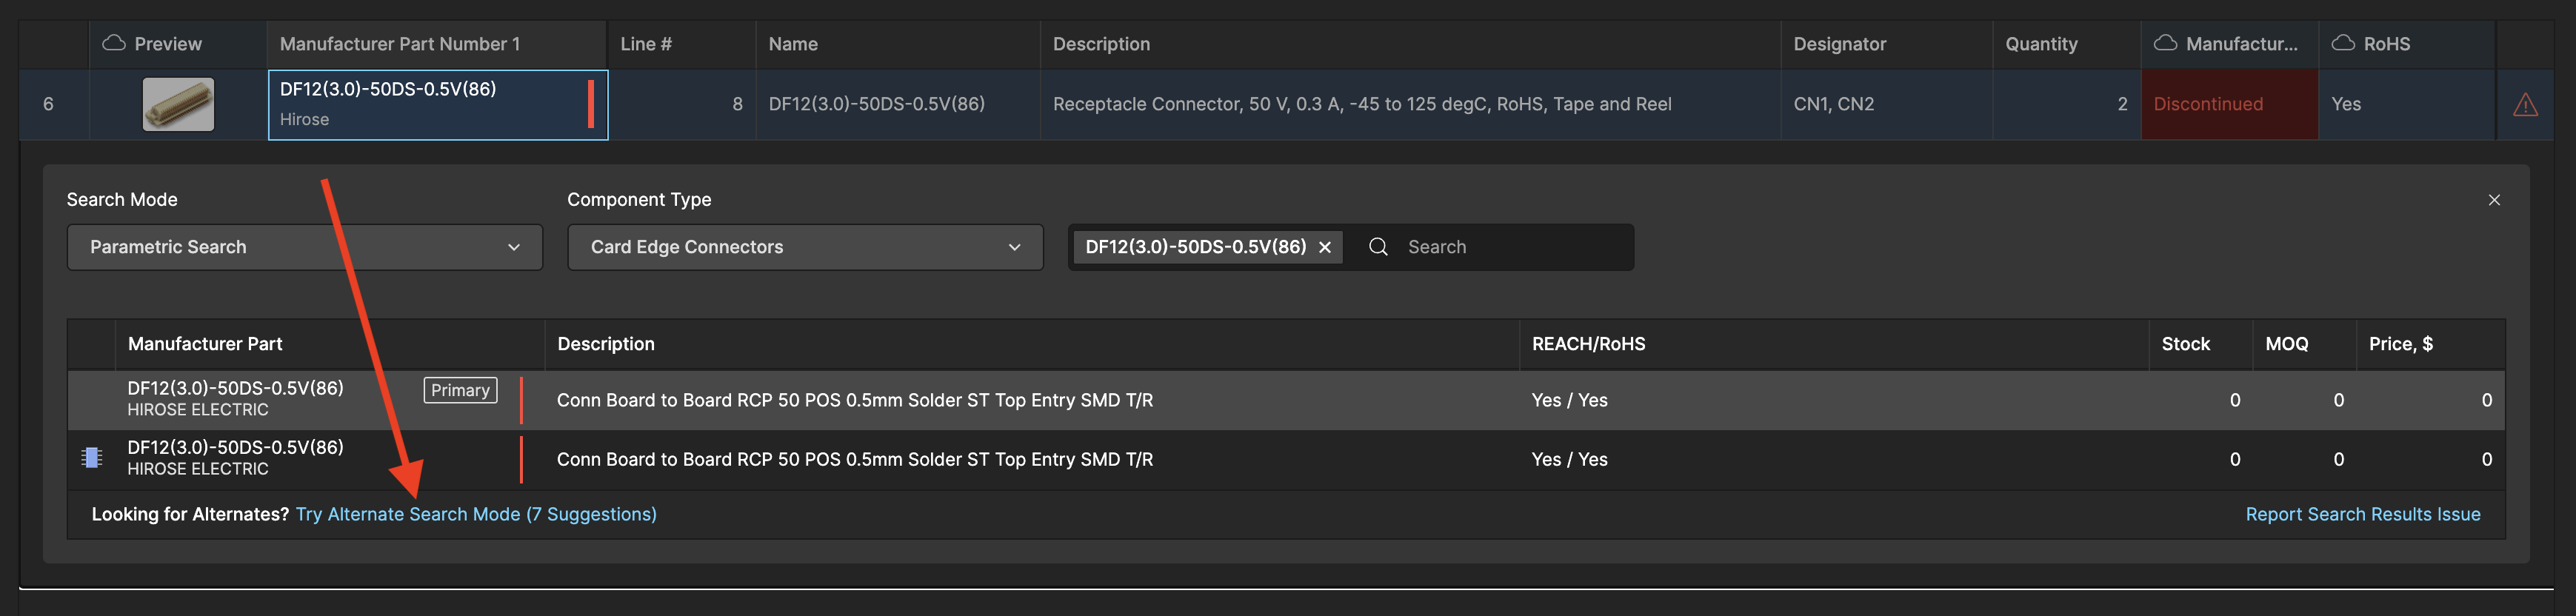Screen dimensions: 2576x616
Task: Open Try Alternate Search Mode suggestions
Action: pyautogui.click(x=476, y=513)
